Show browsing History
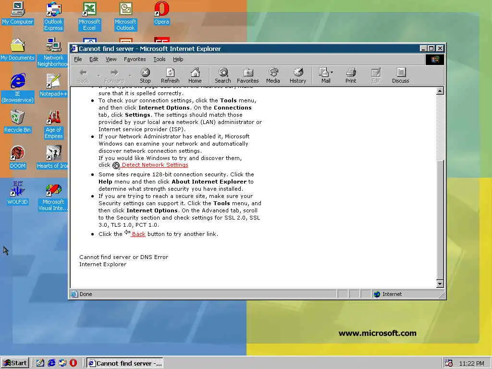 coord(298,75)
